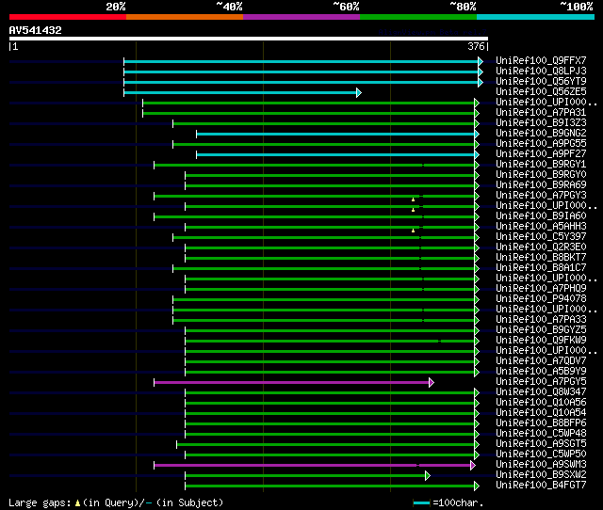Click the orange ~40% legend segment
Screen dimensions: 603x510
(185, 17)
